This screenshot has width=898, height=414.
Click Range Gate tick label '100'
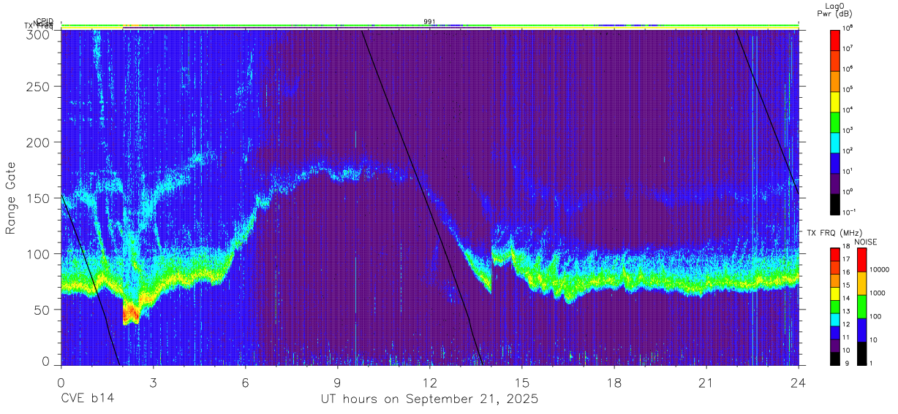click(x=39, y=254)
